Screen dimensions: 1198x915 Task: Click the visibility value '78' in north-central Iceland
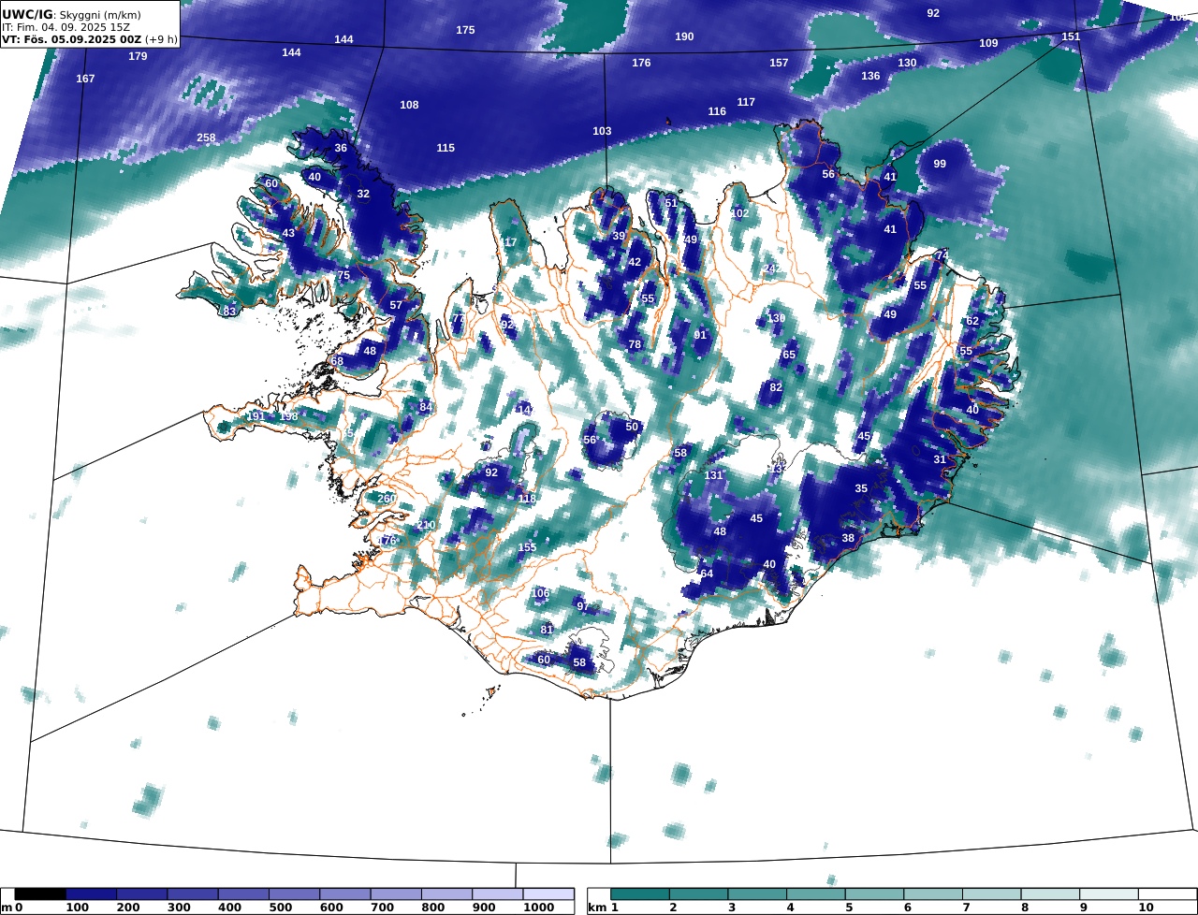pos(635,344)
